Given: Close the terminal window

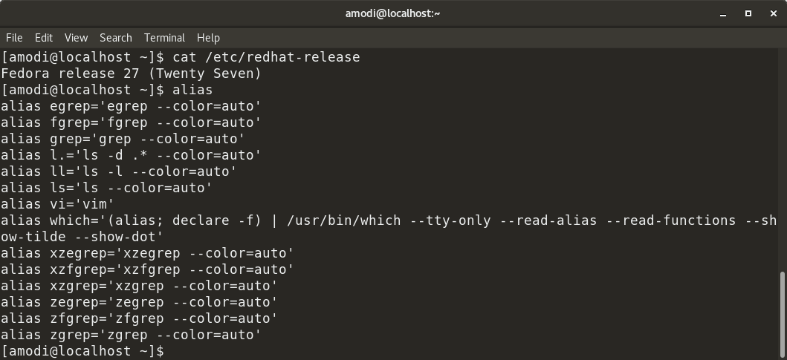Looking at the screenshot, I should point(774,13).
